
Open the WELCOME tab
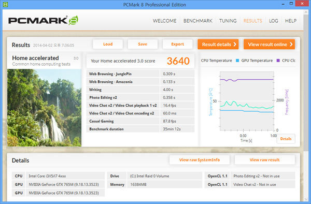(x=164, y=21)
